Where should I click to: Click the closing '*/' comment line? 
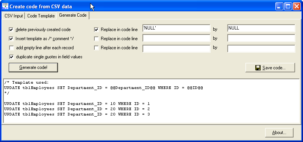coord(6,93)
